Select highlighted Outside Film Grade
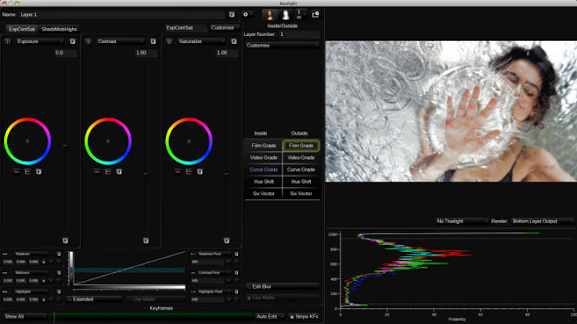 click(301, 146)
